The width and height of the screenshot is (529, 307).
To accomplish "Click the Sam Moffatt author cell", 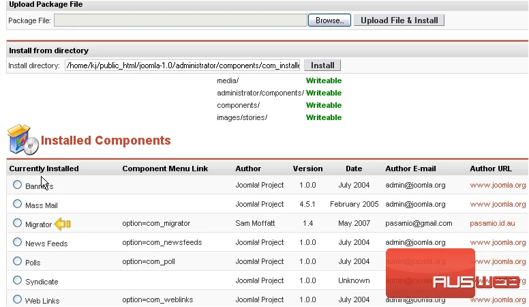I will pos(255,223).
